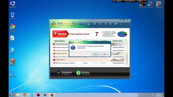Click green download arrow in SMBus controller row
Image resolution: width=173 pixels, height=97 pixels.
click(x=124, y=57)
